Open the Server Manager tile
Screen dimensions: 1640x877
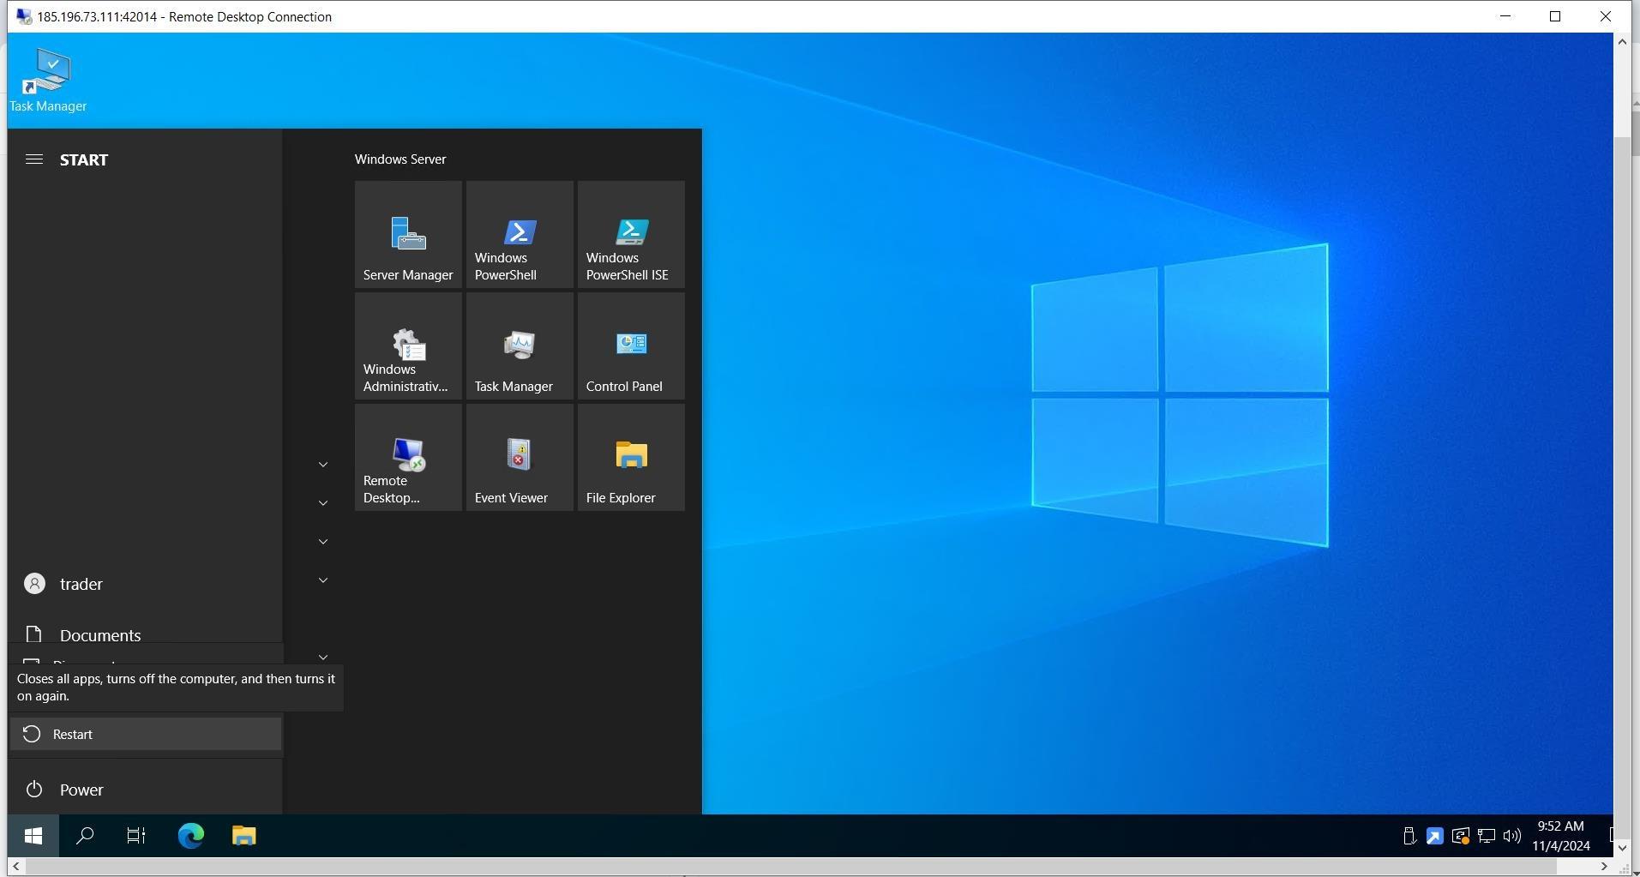pos(408,234)
